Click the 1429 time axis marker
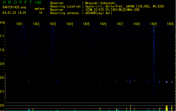The width and height of the screenshot is (176, 111). coord(153,24)
